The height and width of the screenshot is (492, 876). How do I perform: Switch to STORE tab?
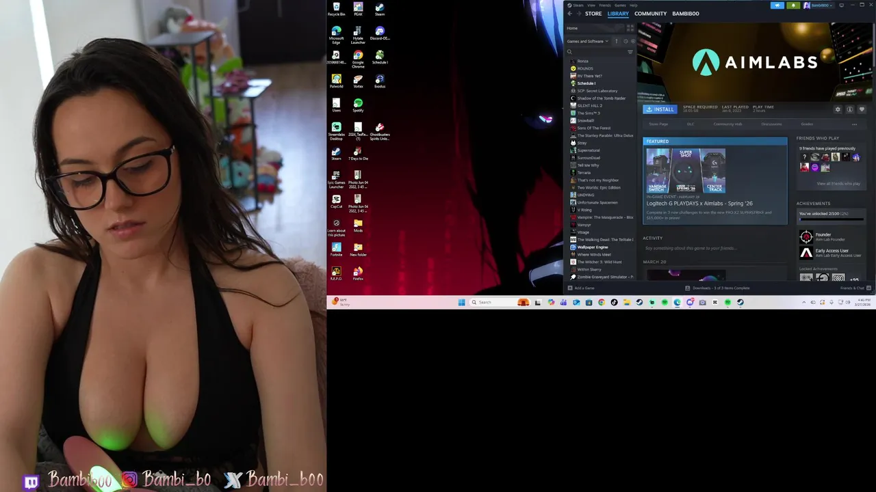pos(593,14)
